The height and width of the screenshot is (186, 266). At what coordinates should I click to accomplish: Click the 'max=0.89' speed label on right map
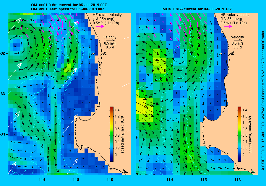coord(250,124)
